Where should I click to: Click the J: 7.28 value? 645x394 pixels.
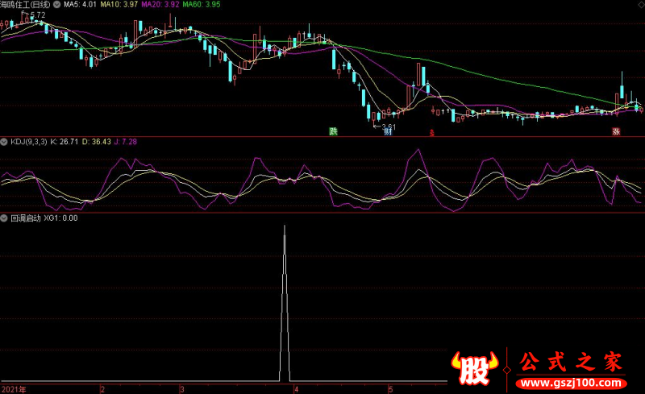coord(126,142)
